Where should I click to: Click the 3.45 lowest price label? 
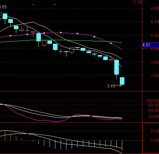point(111,86)
